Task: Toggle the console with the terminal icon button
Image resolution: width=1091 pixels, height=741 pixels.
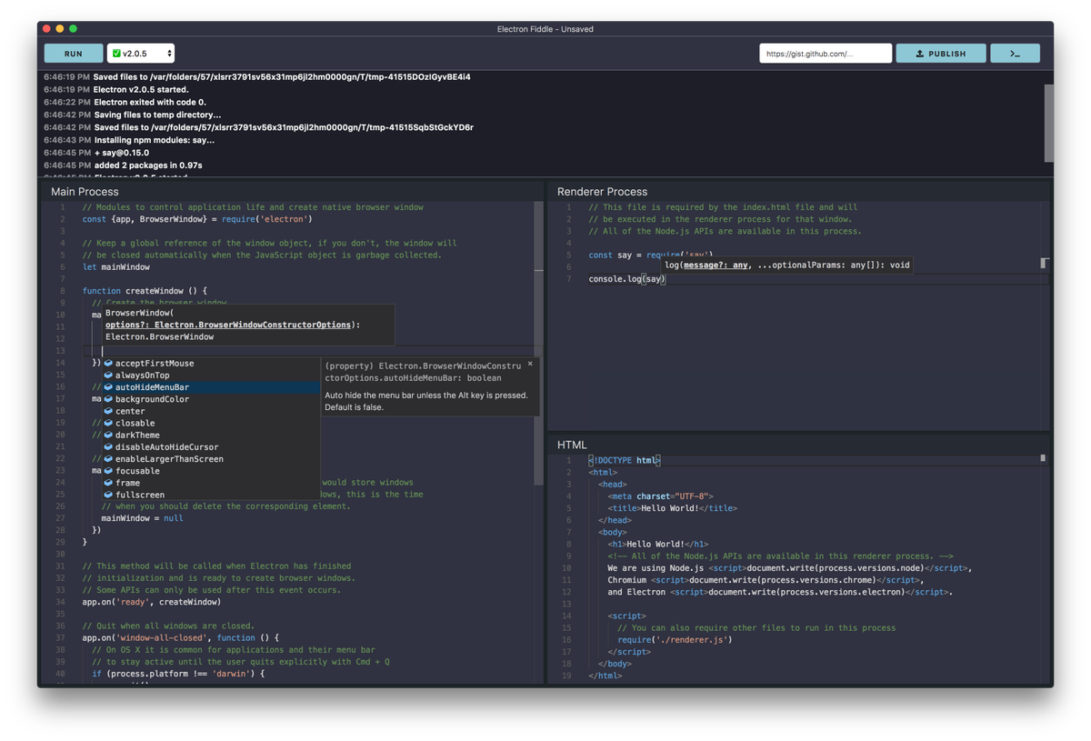Action: coord(1015,54)
